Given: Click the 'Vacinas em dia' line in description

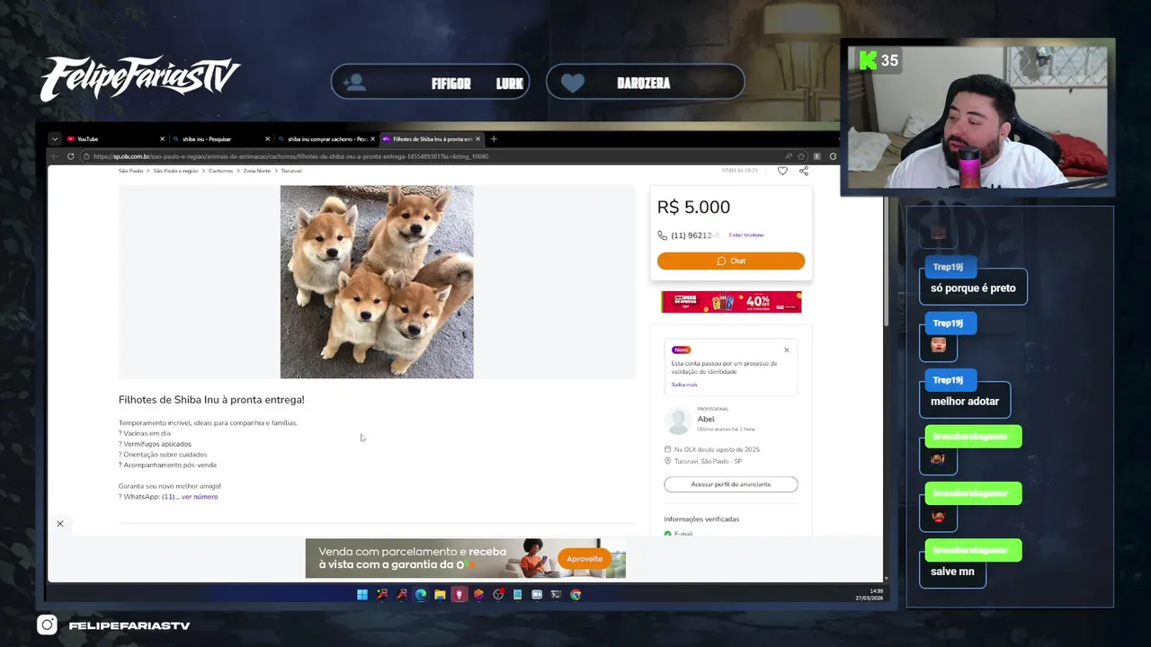Looking at the screenshot, I should pos(145,433).
